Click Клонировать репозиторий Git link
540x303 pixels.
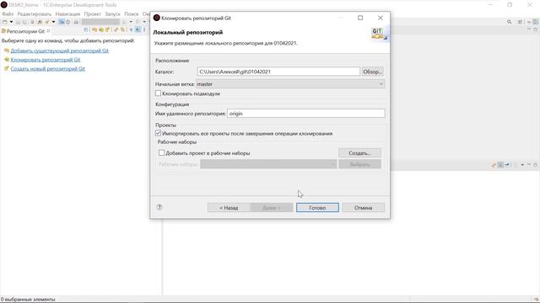pos(46,60)
